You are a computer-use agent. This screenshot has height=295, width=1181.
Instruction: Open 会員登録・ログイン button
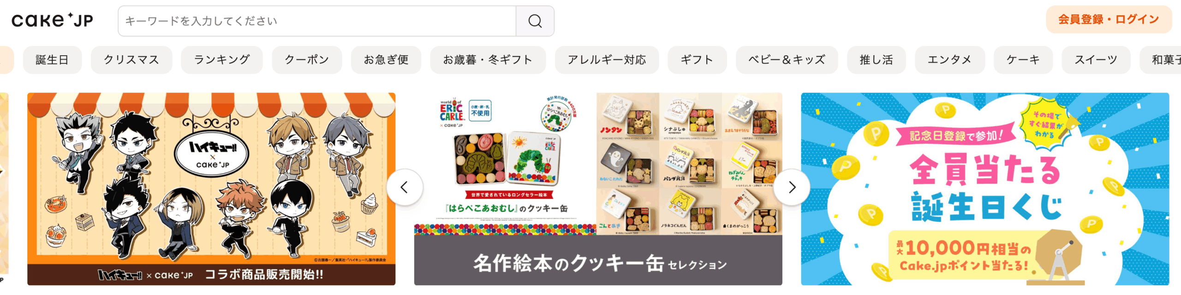[1109, 19]
